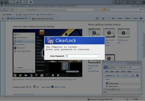Click the Name column header in Explorer
This screenshot has width=145, height=101.
point(108,79)
